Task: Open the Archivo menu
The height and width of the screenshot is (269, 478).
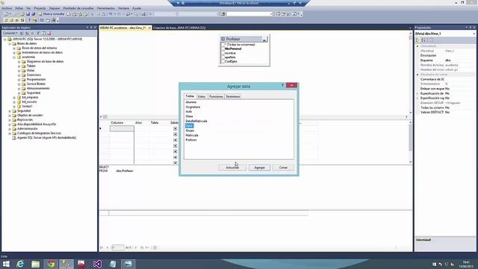Action: tap(7, 8)
